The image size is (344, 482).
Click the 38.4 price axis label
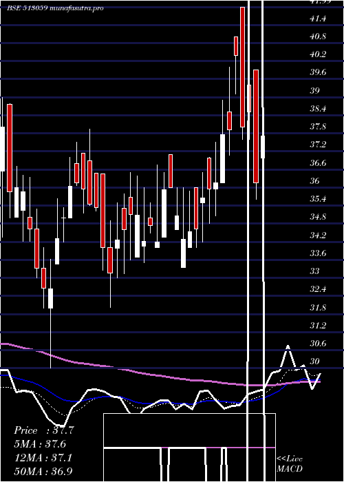pos(318,109)
